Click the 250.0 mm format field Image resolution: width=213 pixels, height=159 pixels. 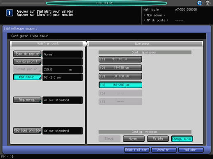pos(63,70)
